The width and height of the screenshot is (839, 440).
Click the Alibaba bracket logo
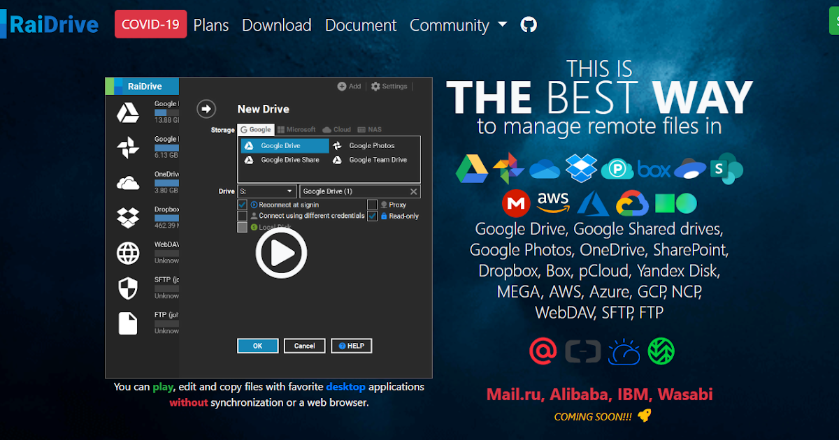pos(583,351)
